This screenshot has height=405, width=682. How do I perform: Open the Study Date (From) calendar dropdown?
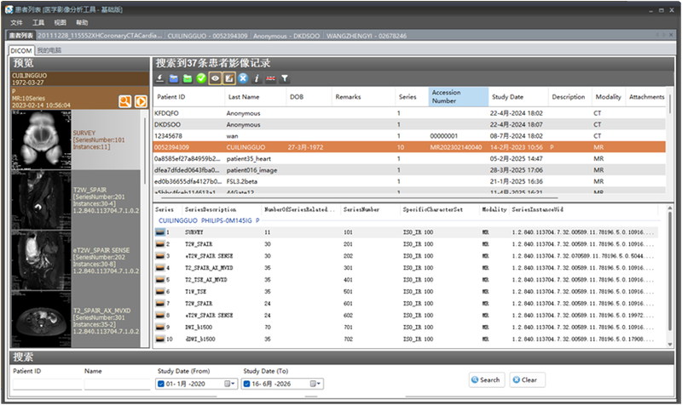tap(229, 384)
